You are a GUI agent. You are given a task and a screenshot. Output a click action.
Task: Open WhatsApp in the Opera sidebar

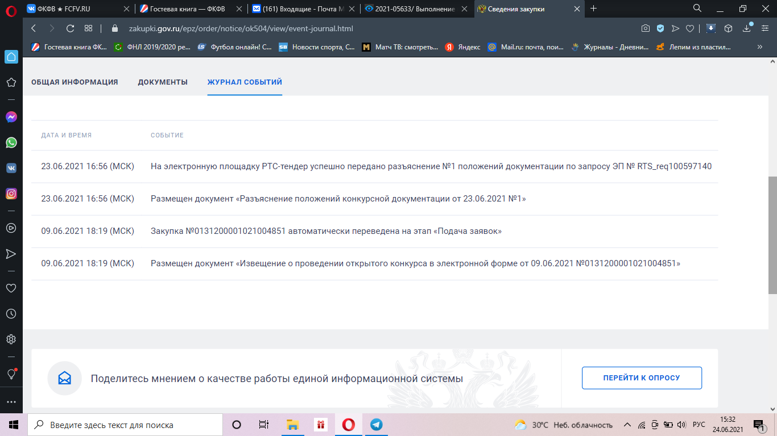tap(11, 142)
